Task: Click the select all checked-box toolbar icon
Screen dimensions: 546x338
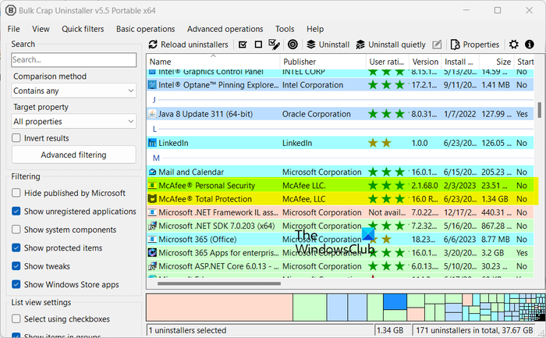Action: [243, 44]
